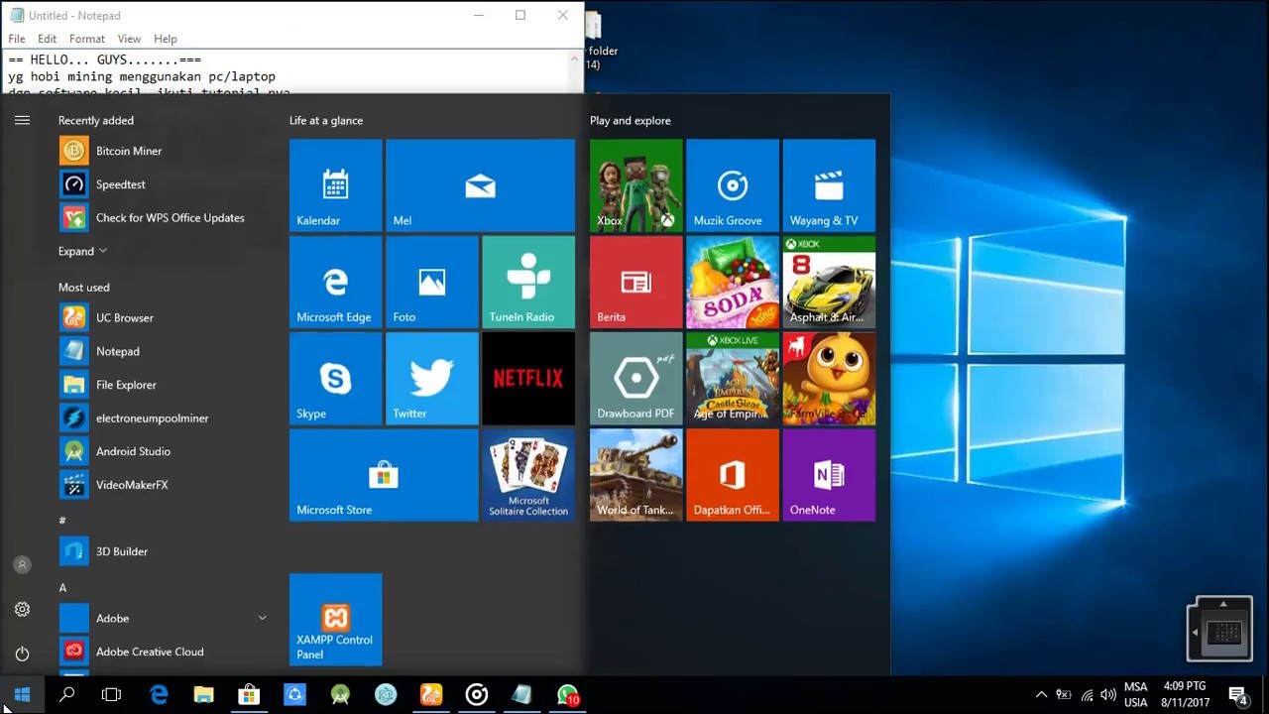Launch UC Browser from Most used

click(x=164, y=318)
